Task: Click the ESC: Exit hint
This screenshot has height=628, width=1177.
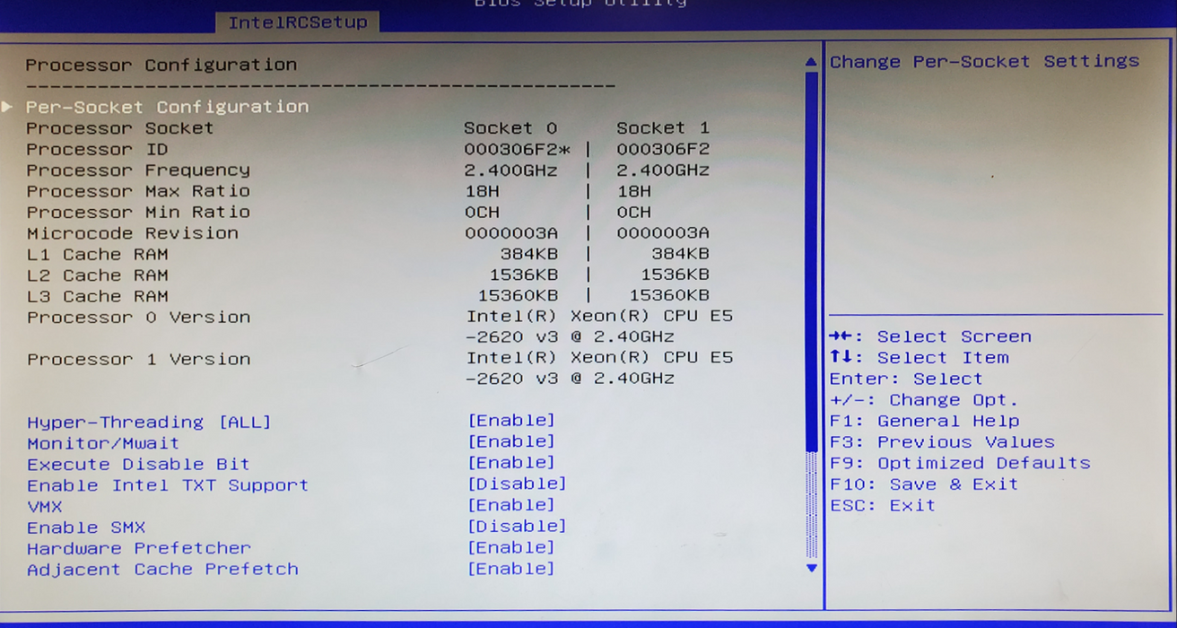Action: click(883, 505)
